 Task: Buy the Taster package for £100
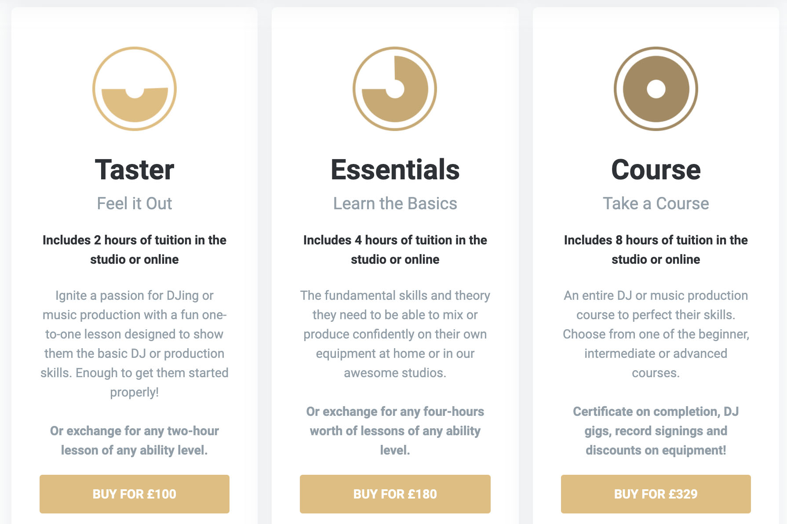pyautogui.click(x=135, y=494)
